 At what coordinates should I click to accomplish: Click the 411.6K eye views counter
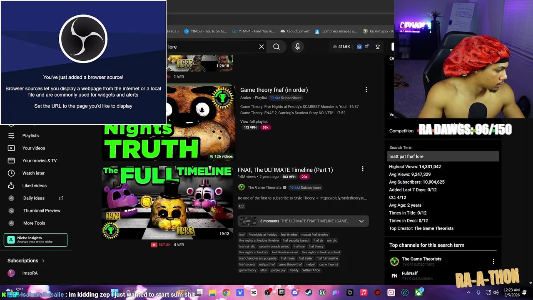click(x=341, y=47)
